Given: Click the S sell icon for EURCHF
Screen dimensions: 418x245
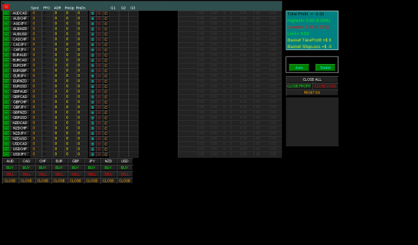Looking at the screenshot, I should (x=99, y=65).
